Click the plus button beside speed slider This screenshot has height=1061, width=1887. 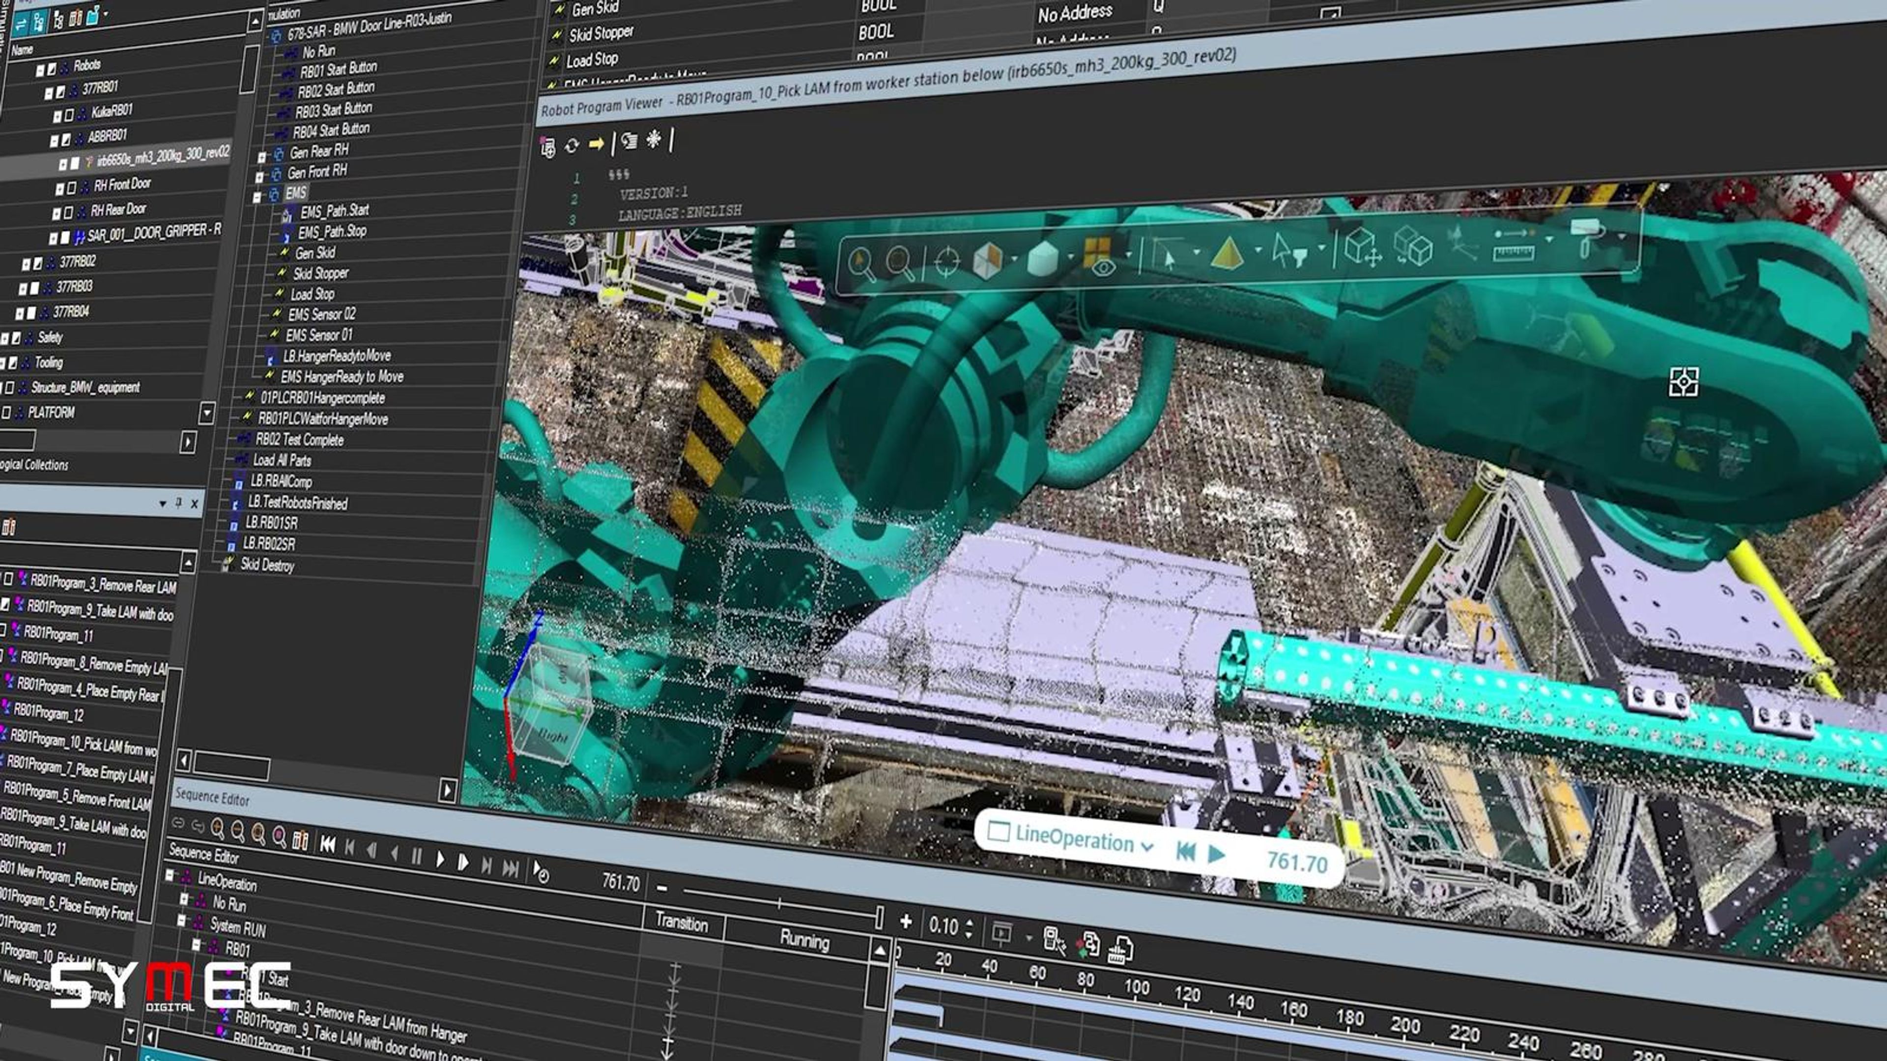[x=905, y=921]
